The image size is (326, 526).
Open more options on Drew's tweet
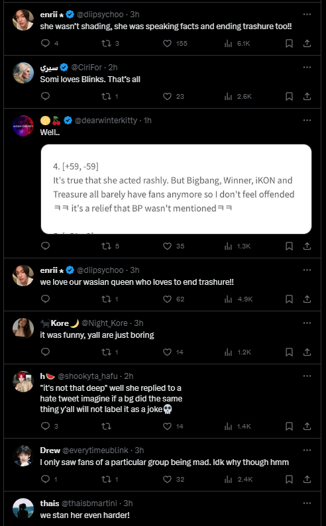click(x=307, y=450)
